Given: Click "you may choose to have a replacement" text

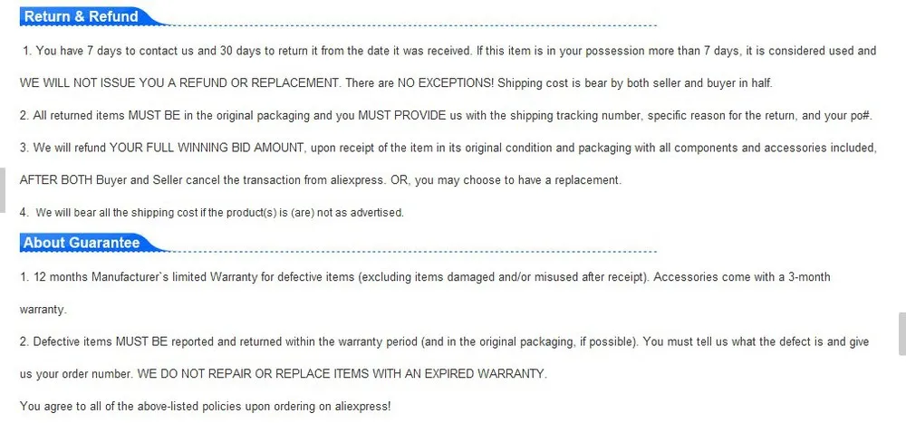Looking at the screenshot, I should pyautogui.click(x=518, y=180).
